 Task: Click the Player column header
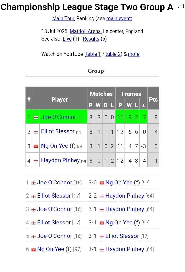click(60, 99)
